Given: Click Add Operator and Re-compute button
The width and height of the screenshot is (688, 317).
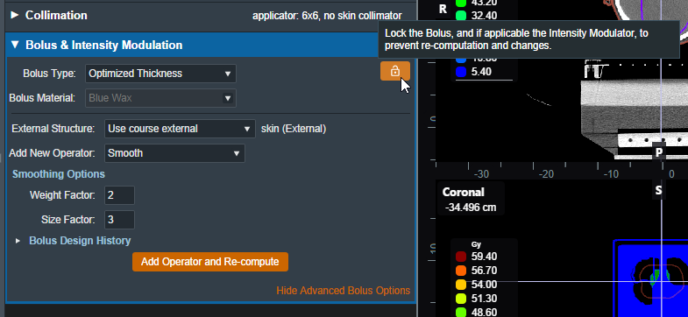Looking at the screenshot, I should (x=210, y=262).
